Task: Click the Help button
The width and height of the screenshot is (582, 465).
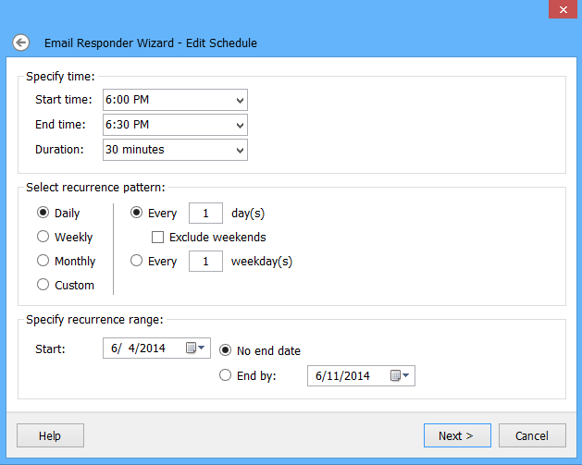Action: pos(50,435)
